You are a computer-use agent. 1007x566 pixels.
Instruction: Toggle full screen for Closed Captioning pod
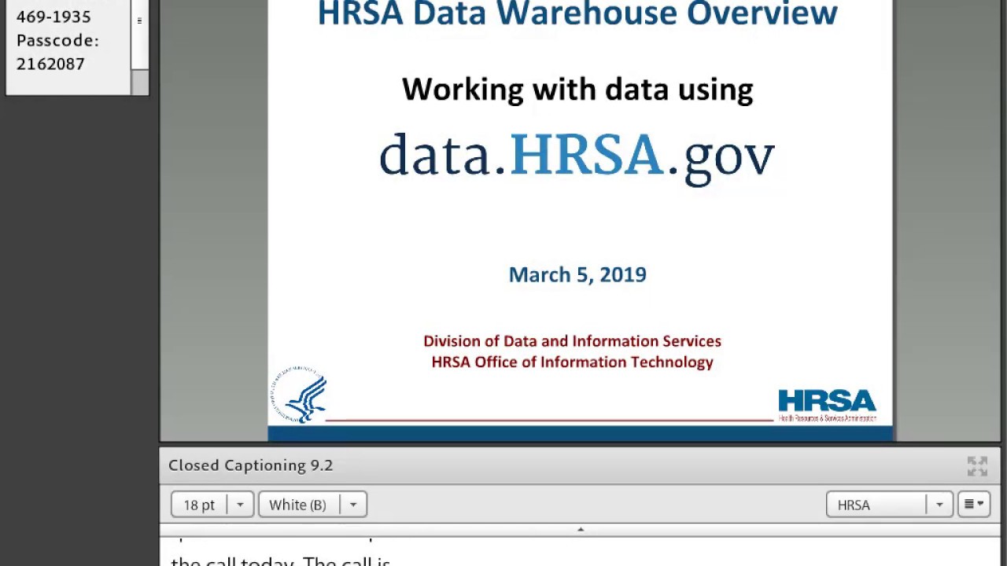click(977, 466)
